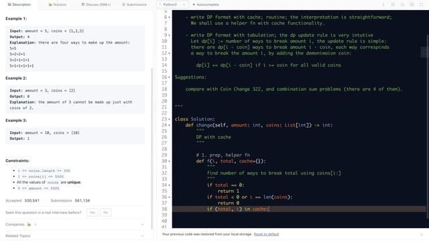This screenshot has height=241, width=429.
Task: Collapse Suggestions fold at line 16
Action: point(169,78)
